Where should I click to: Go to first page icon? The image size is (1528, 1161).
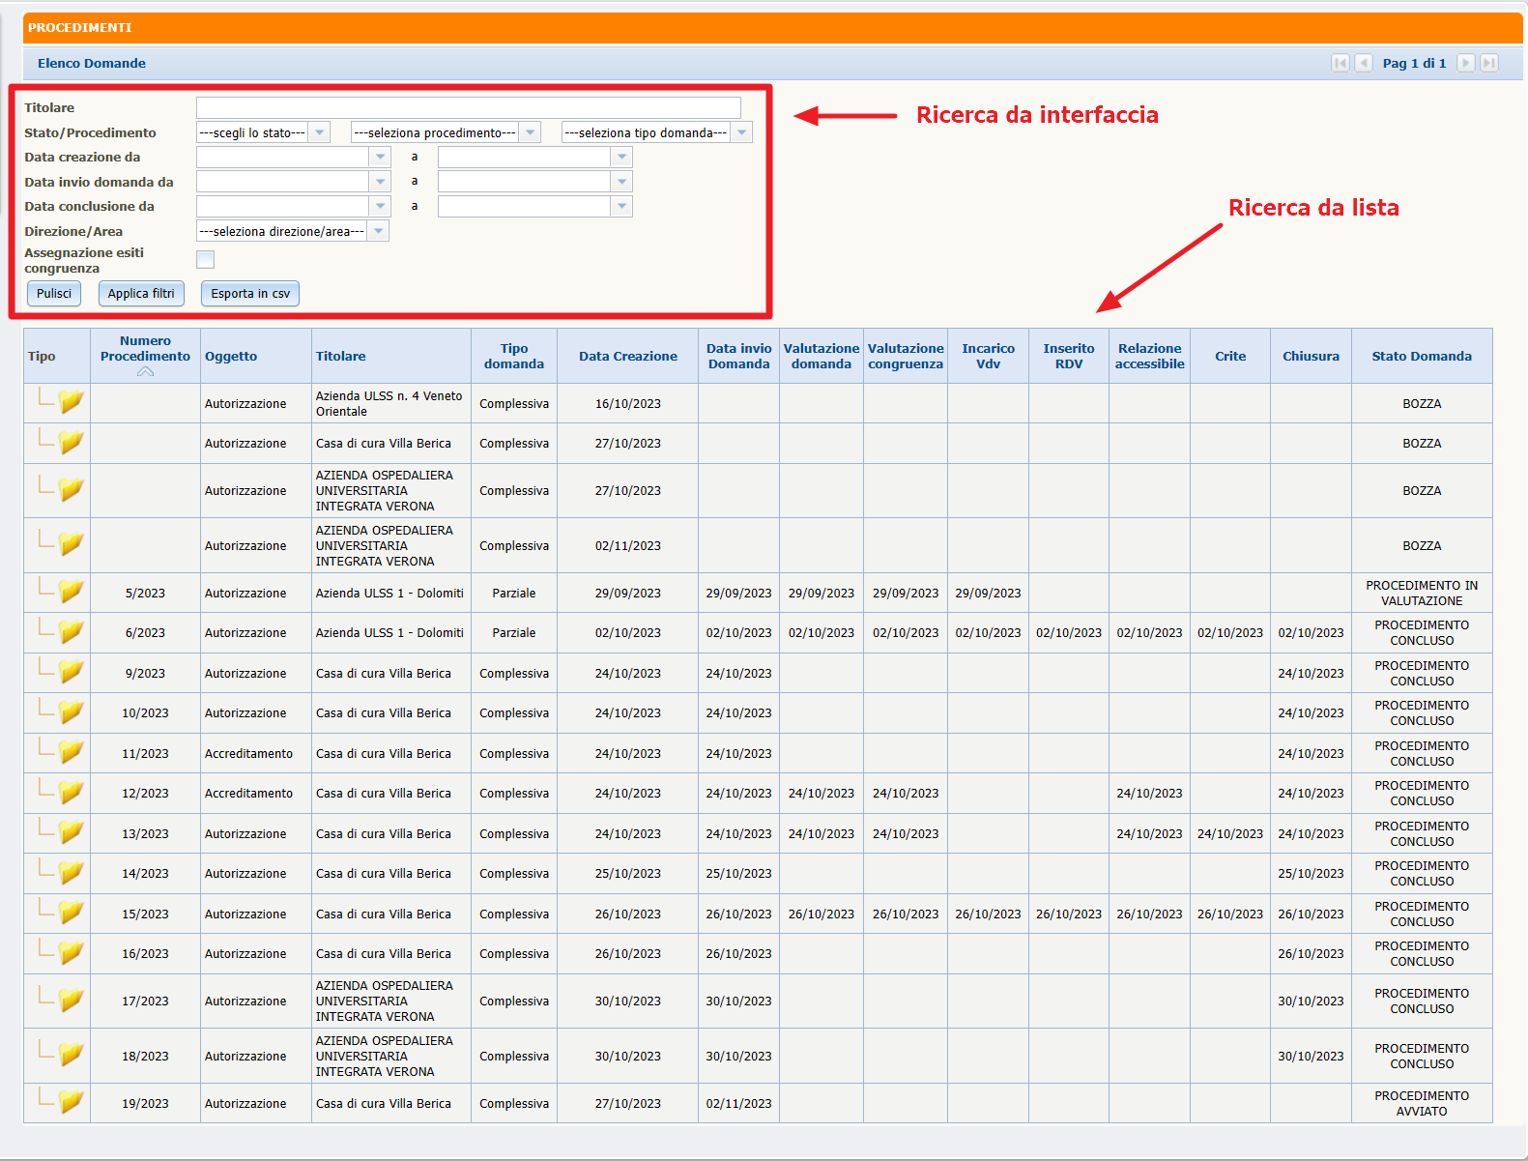click(1340, 63)
